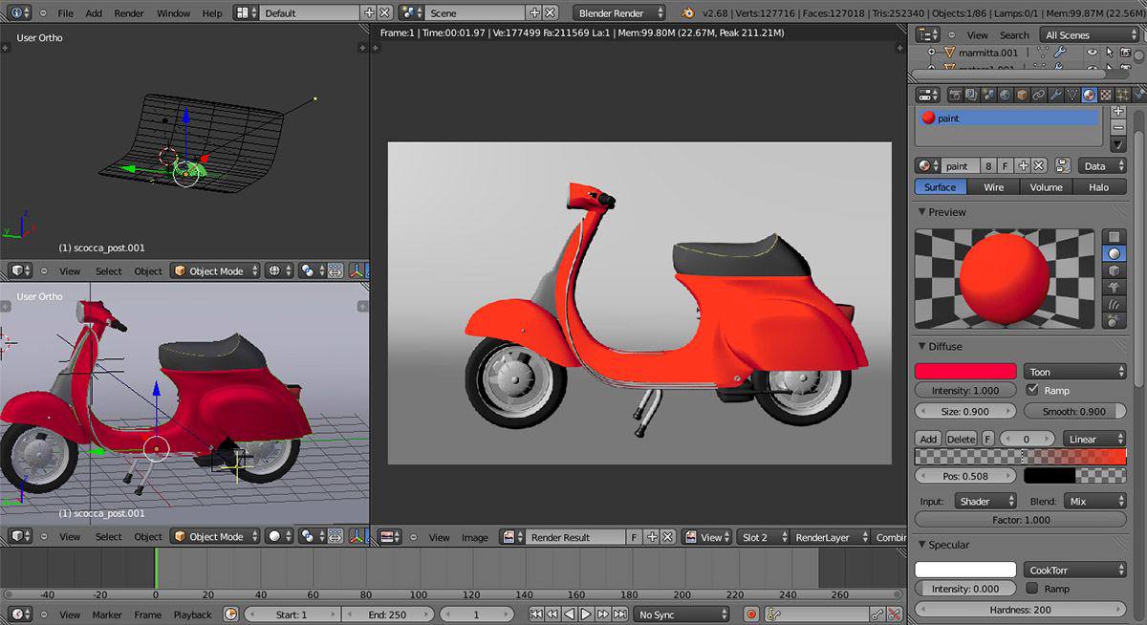The height and width of the screenshot is (625, 1147).
Task: Open the Texture properties checker icon
Action: (x=1105, y=95)
